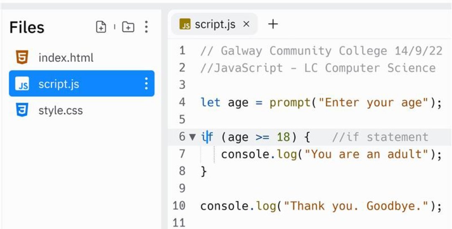Click the empty line 3 in editor
Image resolution: width=452 pixels, height=229 pixels.
tap(310, 85)
